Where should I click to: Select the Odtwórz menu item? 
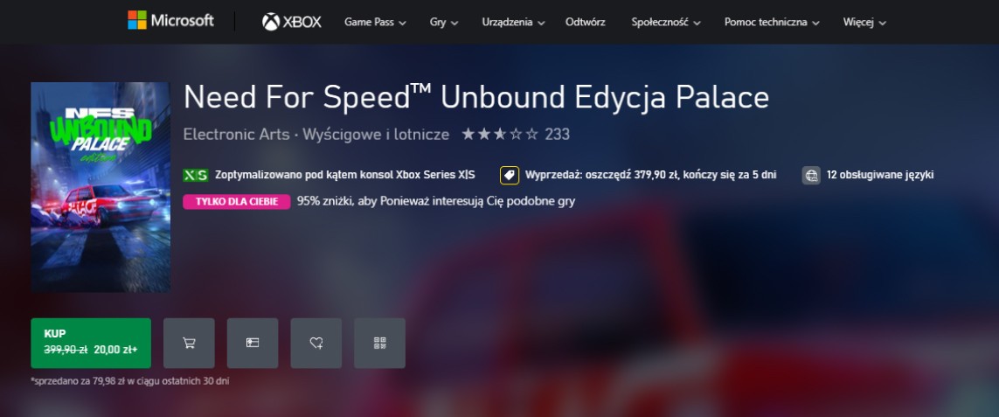point(586,23)
